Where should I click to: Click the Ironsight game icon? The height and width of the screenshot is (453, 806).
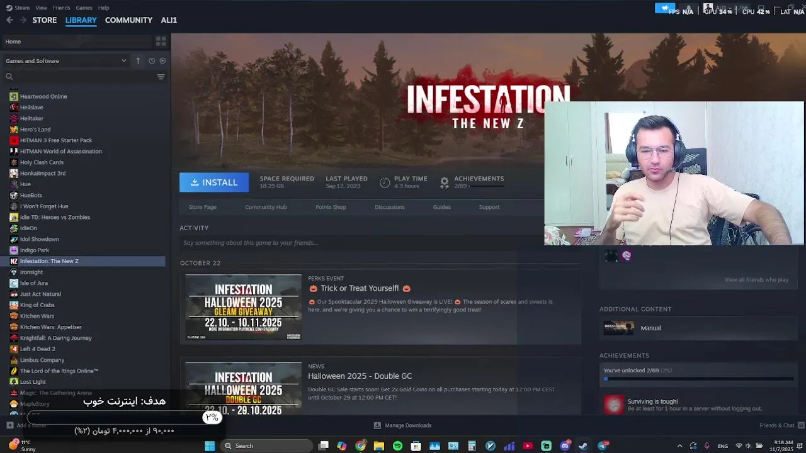click(14, 272)
